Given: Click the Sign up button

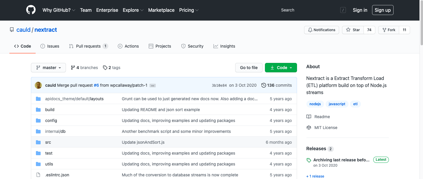Looking at the screenshot, I should 383,10.
